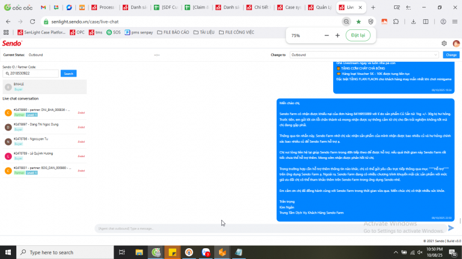Toggle the browser side panel icon
The width and height of the screenshot is (462, 259).
(426, 22)
